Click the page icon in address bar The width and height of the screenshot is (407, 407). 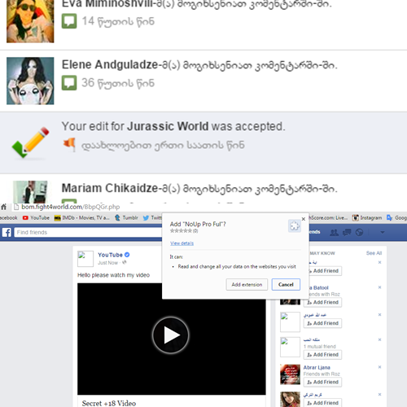pos(16,207)
